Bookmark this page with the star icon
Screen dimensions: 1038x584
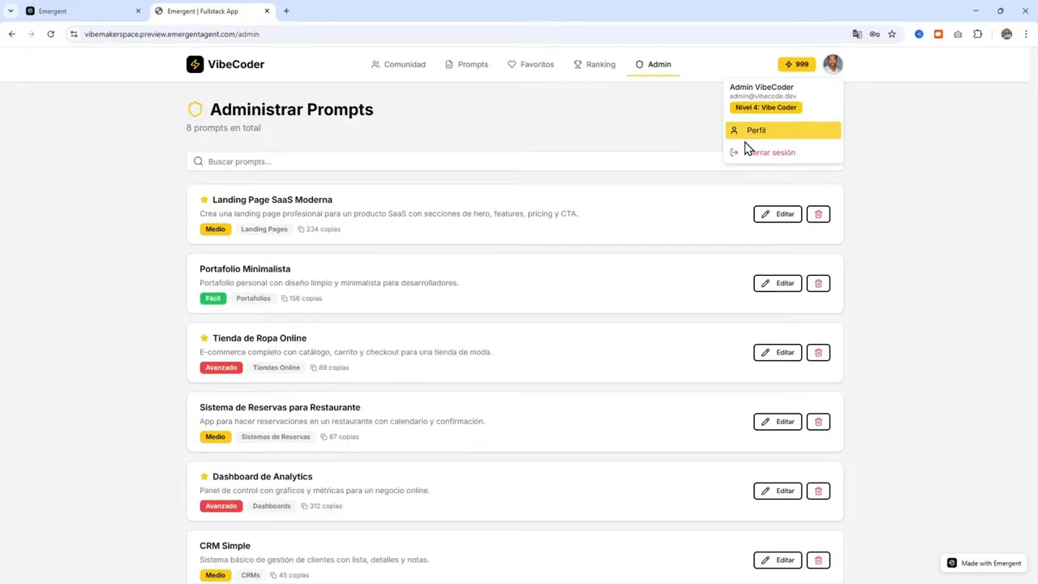click(x=892, y=34)
